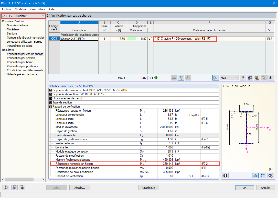This screenshot has width=278, height=198.
Task: Open Paramètres de calcul tree item
Action: [20, 46]
